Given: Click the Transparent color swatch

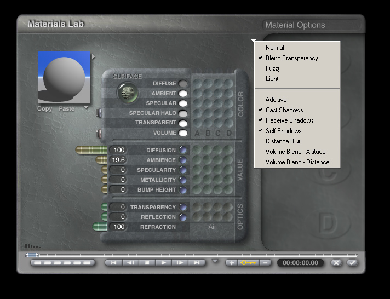Looking at the screenshot, I should point(183,123).
